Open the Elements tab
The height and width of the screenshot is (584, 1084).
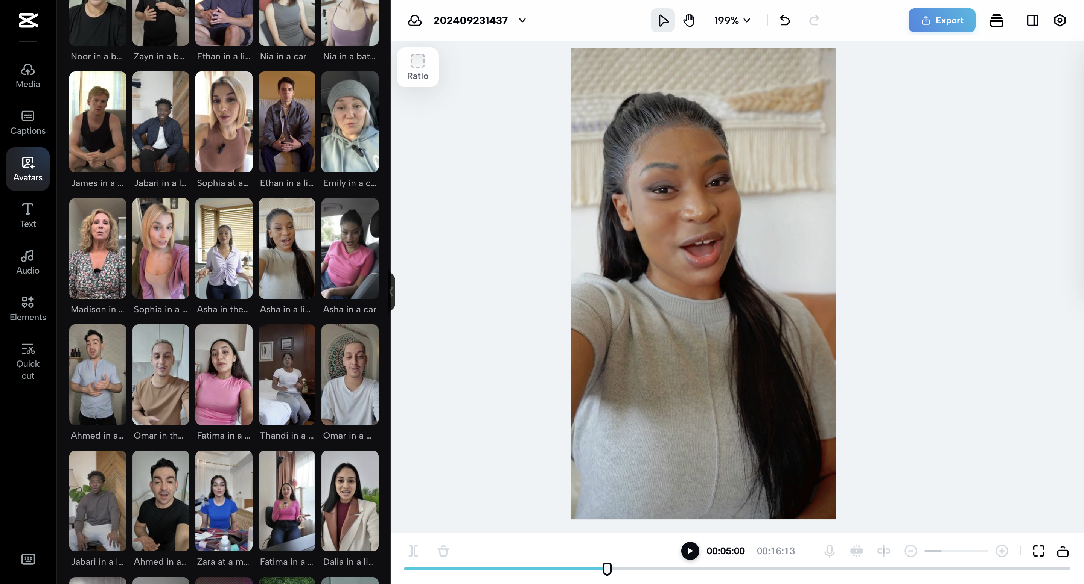click(28, 309)
